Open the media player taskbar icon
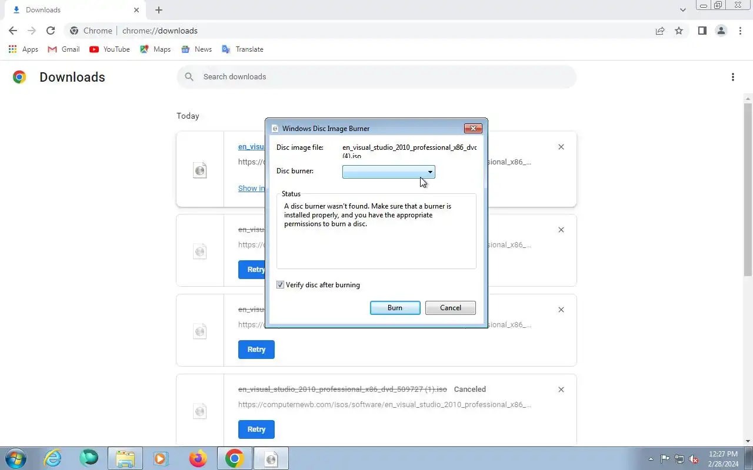 pos(161,458)
